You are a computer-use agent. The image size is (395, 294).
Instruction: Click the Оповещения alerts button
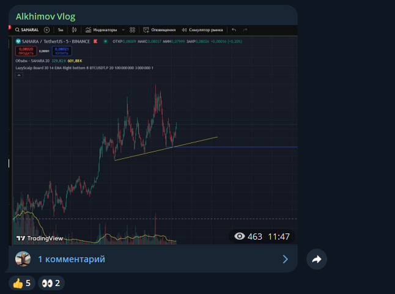pyautogui.click(x=160, y=30)
